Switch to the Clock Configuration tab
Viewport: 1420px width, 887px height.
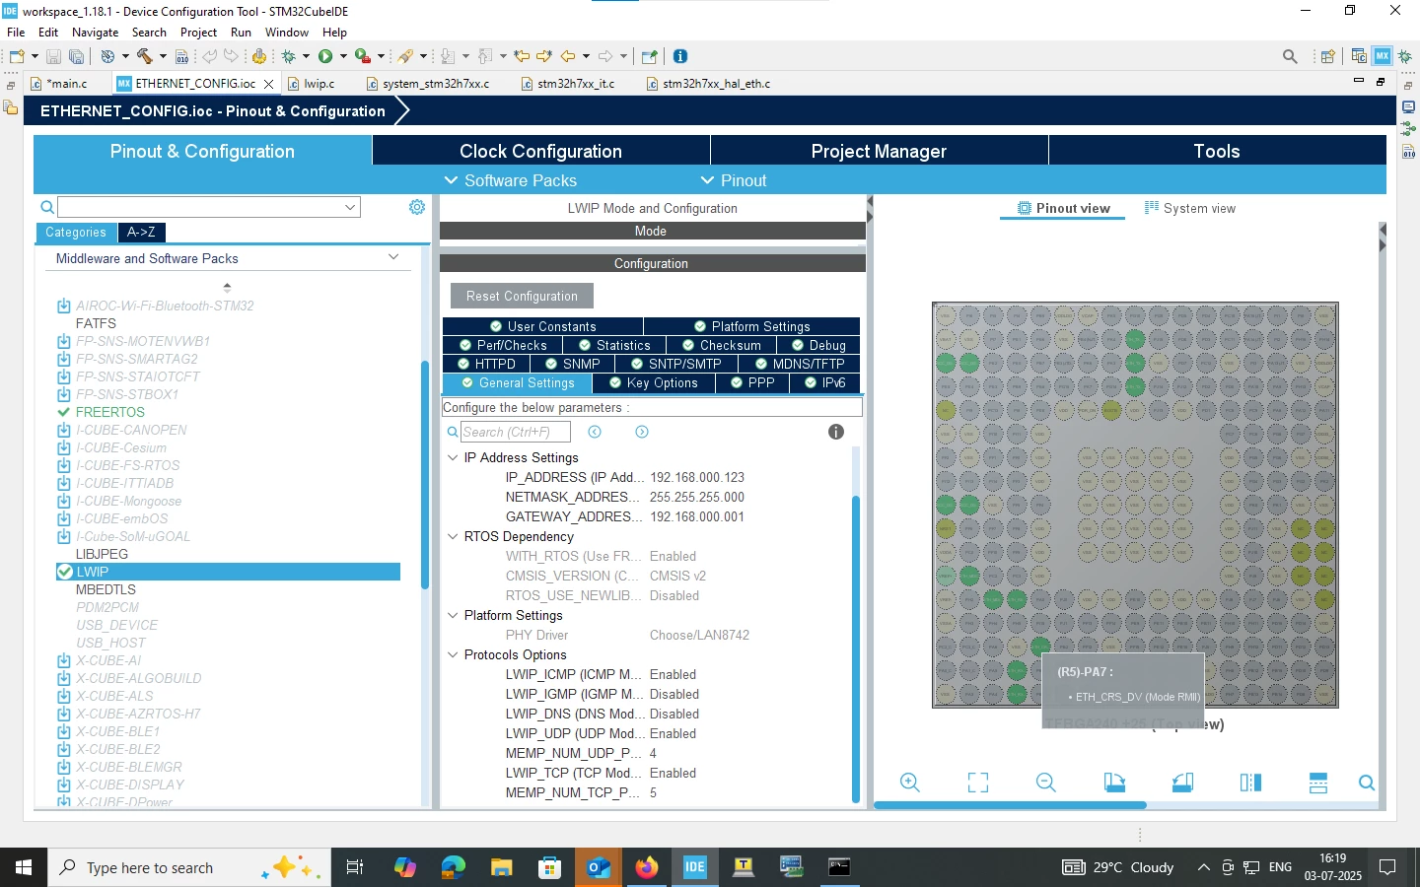pyautogui.click(x=540, y=151)
